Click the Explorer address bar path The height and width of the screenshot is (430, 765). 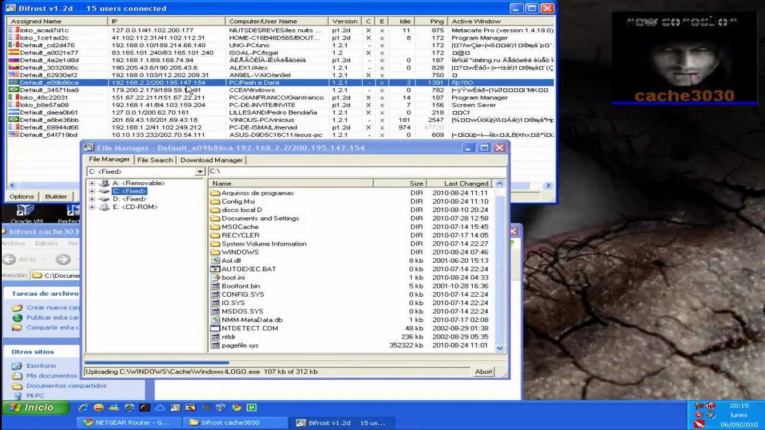click(62, 275)
